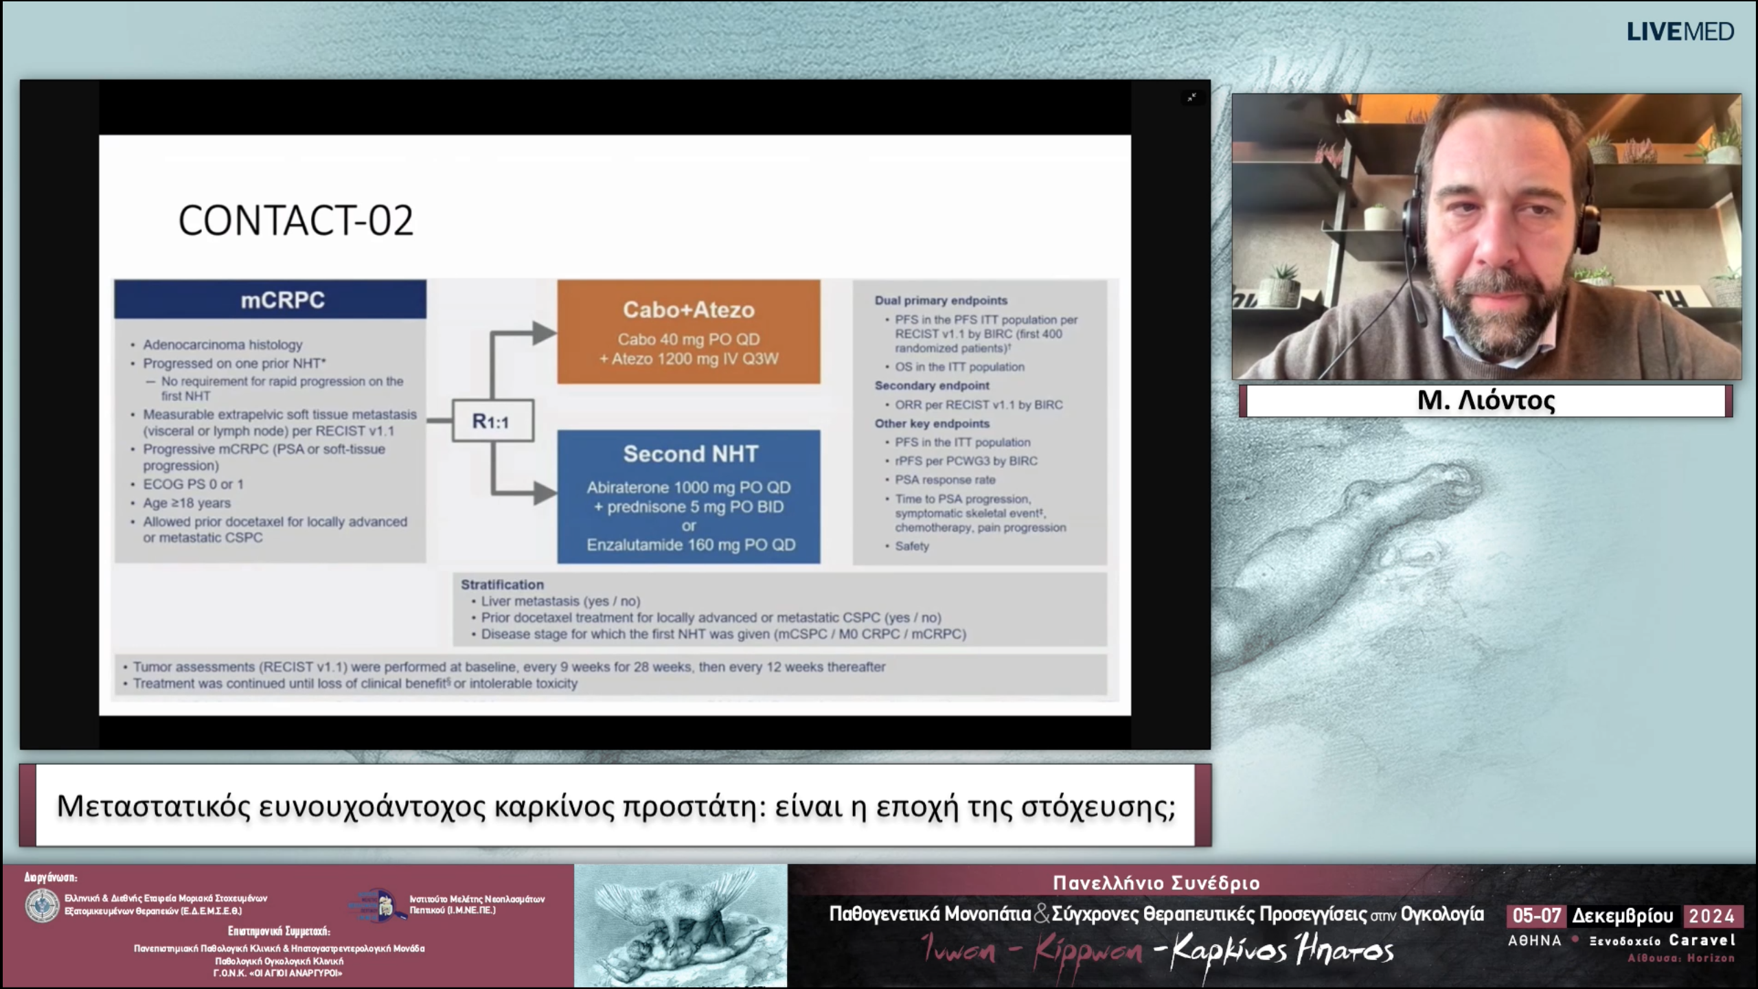
Task: Click the Πανελλήνιο Συνέδριο heading
Action: point(1156,883)
